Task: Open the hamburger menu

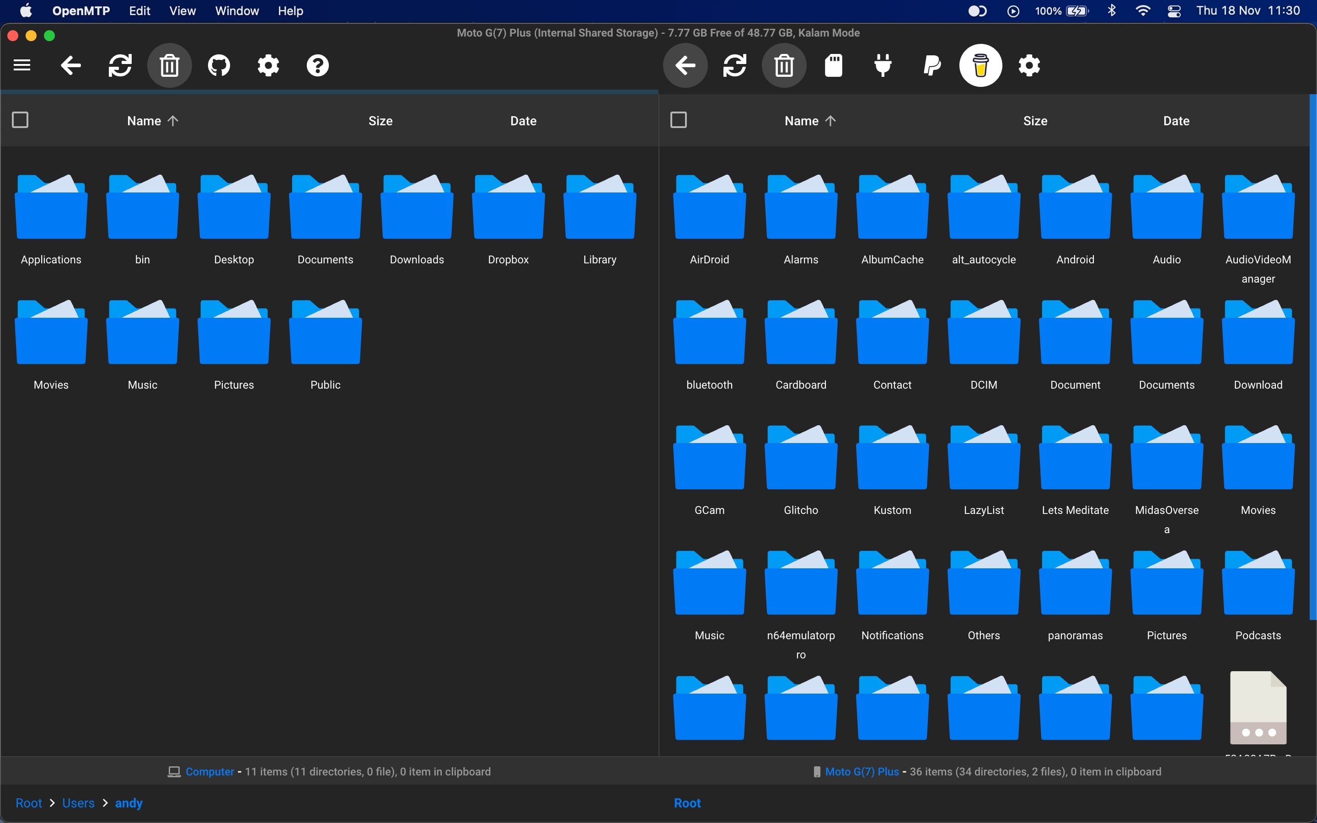Action: pos(21,65)
